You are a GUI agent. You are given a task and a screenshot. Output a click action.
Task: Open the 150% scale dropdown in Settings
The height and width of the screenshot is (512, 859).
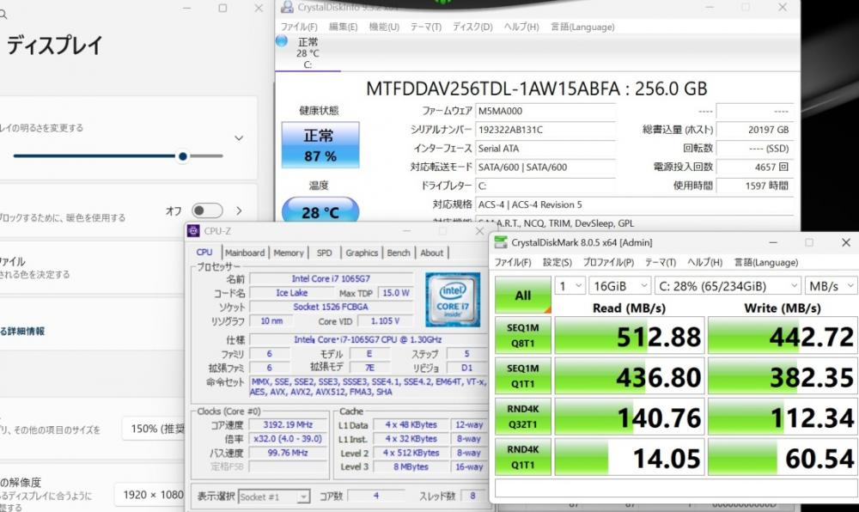155,429
